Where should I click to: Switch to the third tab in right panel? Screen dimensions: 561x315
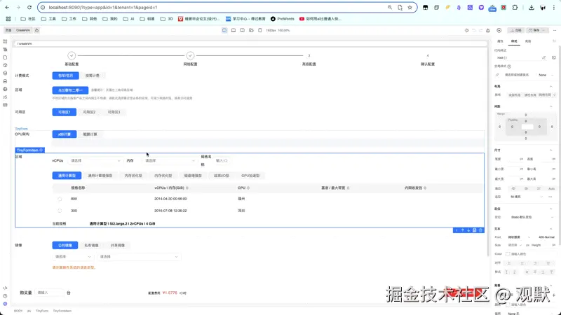(528, 41)
